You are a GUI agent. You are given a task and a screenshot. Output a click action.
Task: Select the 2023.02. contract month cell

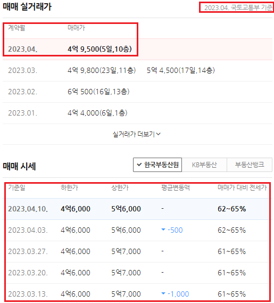pos(22,92)
